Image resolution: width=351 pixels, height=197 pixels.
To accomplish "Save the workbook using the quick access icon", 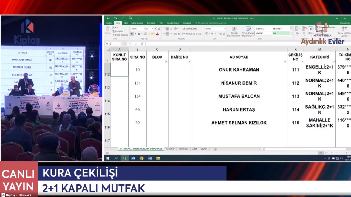I will 108,18.
